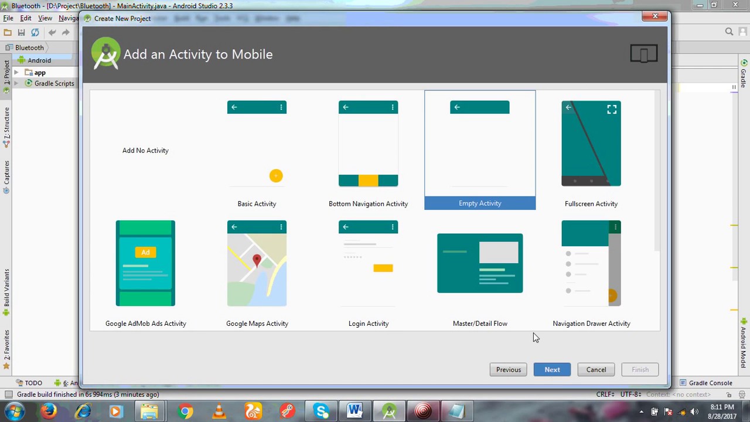Open the Captures side tool tab

6,177
